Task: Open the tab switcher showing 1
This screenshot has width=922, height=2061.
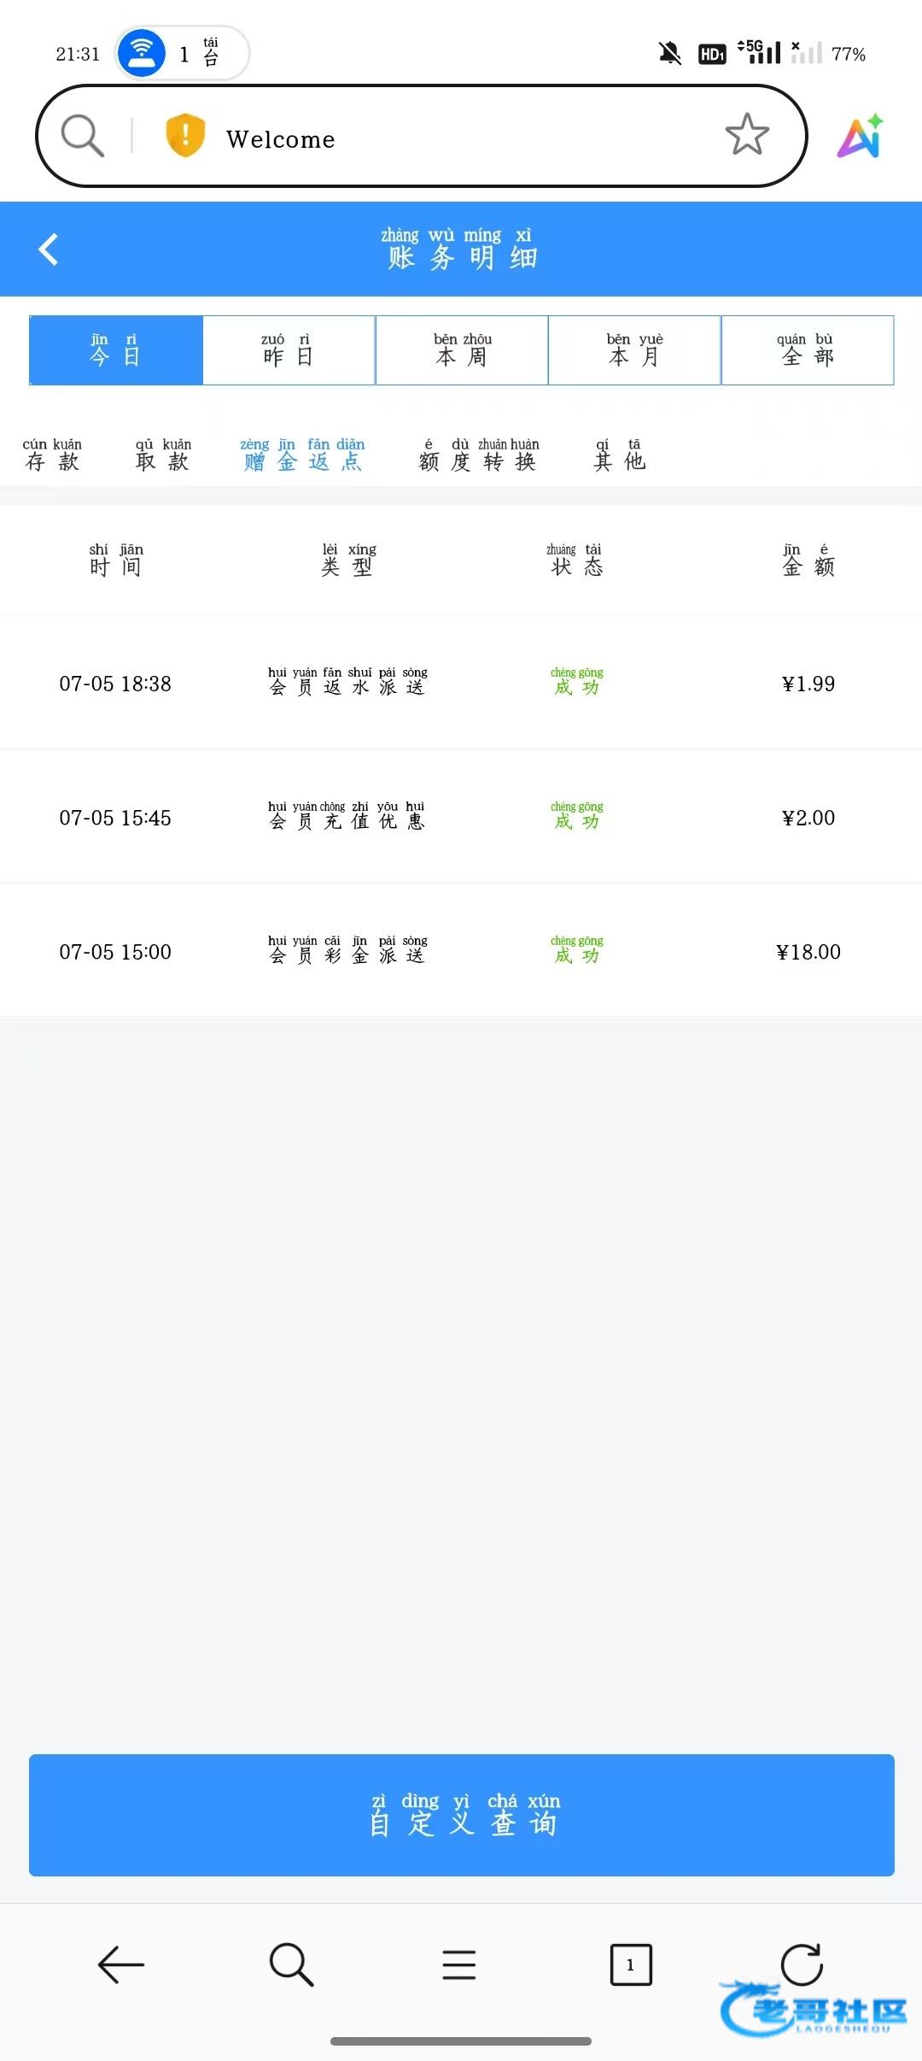Action: (x=631, y=1964)
